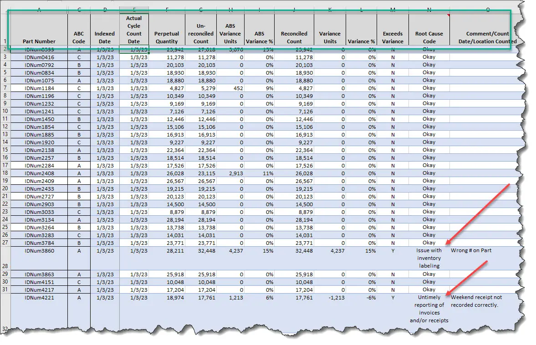This screenshot has height=345, width=536.
Task: Select column letter K header
Action: click(x=330, y=10)
